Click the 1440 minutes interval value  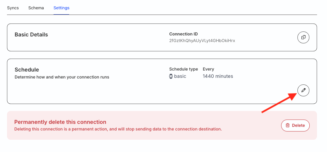pyautogui.click(x=218, y=76)
